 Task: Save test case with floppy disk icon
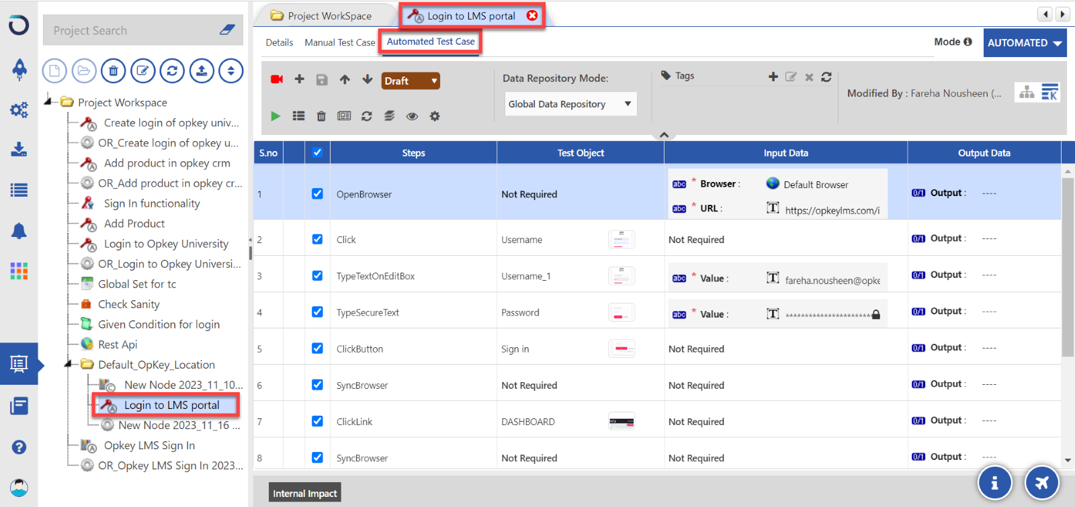(x=322, y=80)
